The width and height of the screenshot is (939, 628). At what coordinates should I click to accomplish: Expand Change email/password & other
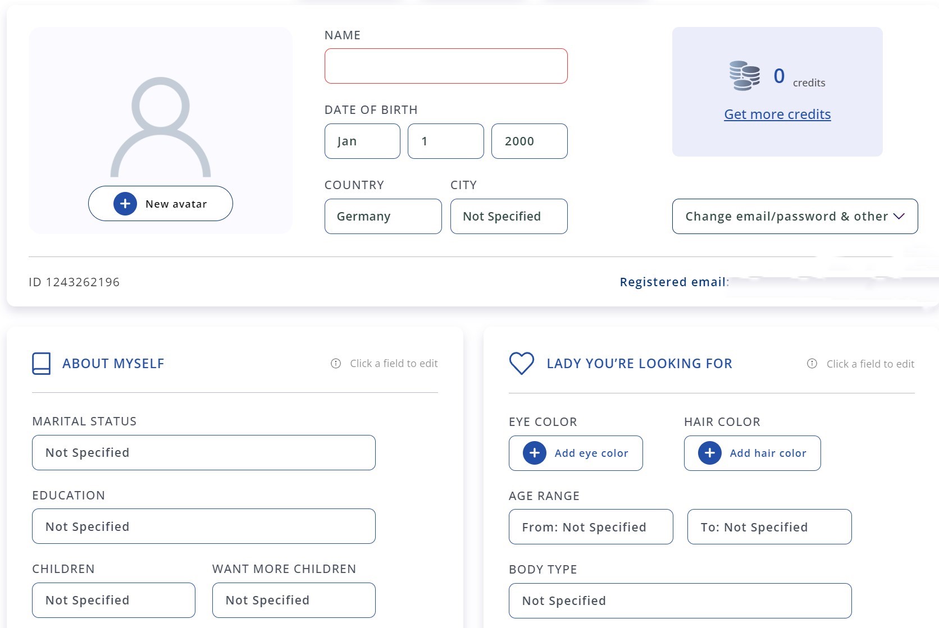(x=795, y=216)
